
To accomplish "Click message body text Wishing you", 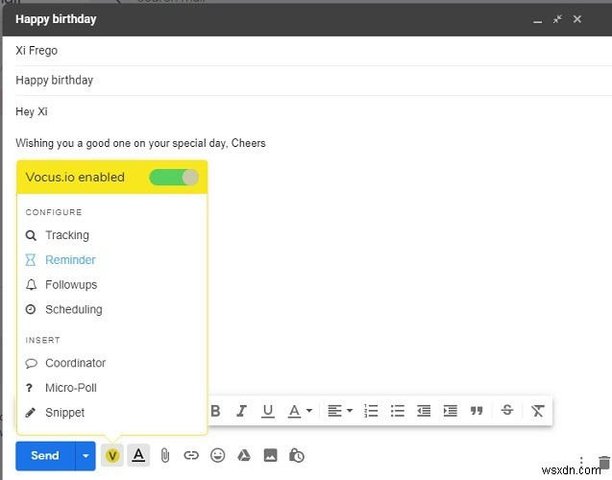I will pos(140,143).
